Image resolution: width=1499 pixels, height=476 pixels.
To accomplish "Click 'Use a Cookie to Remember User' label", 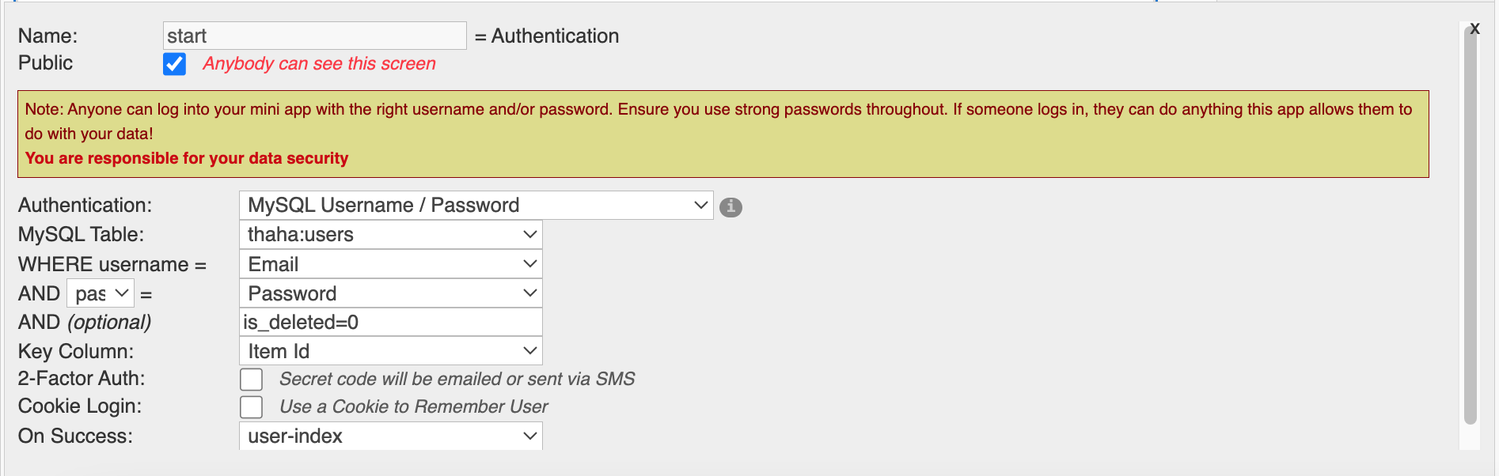I will pos(413,407).
